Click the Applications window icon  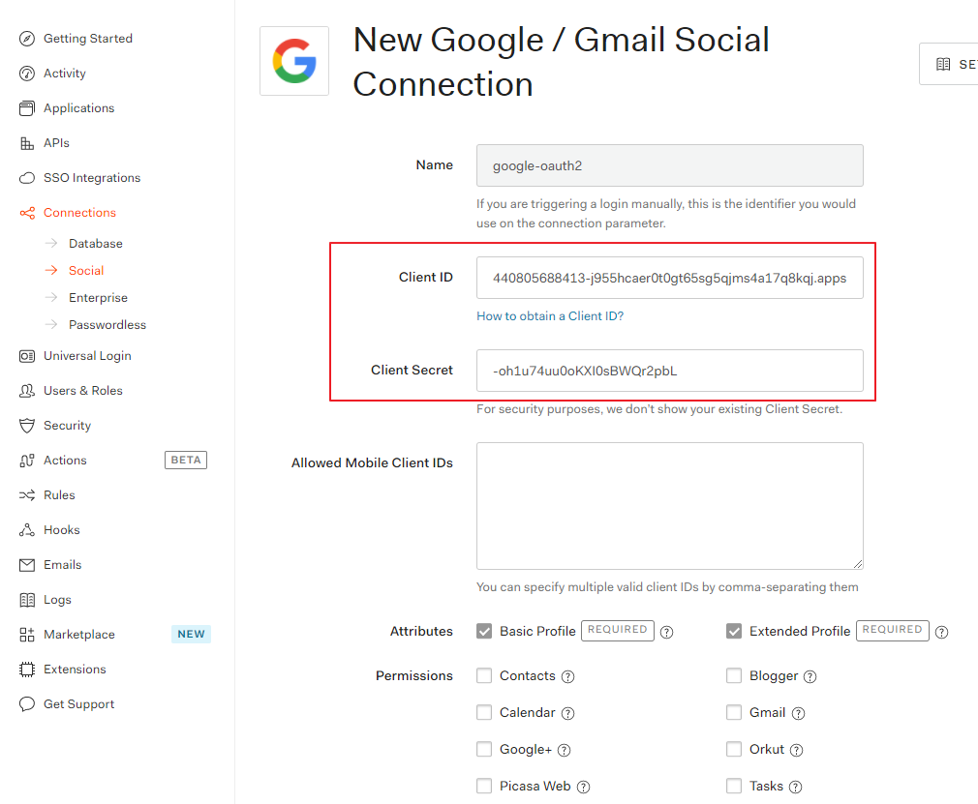[x=27, y=108]
